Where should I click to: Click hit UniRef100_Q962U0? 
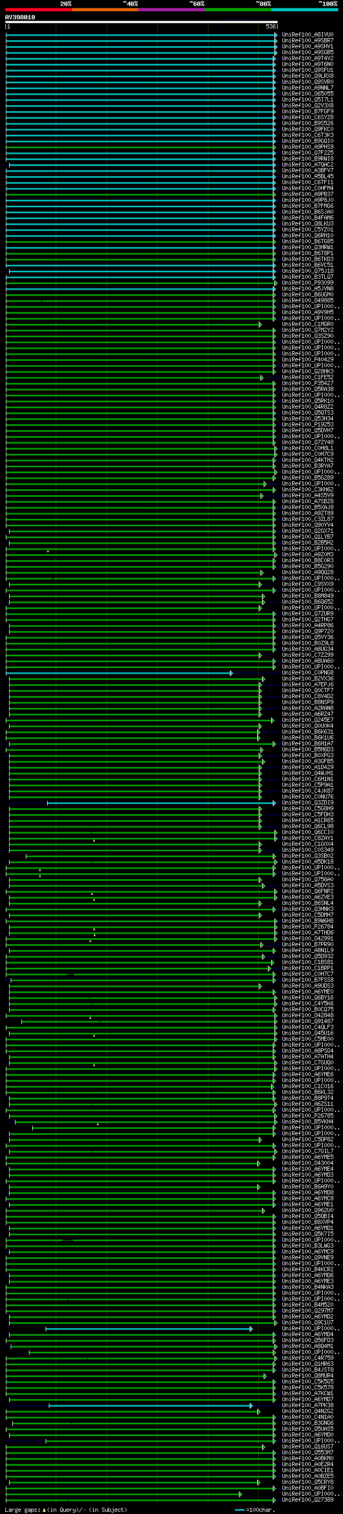coord(307,1211)
